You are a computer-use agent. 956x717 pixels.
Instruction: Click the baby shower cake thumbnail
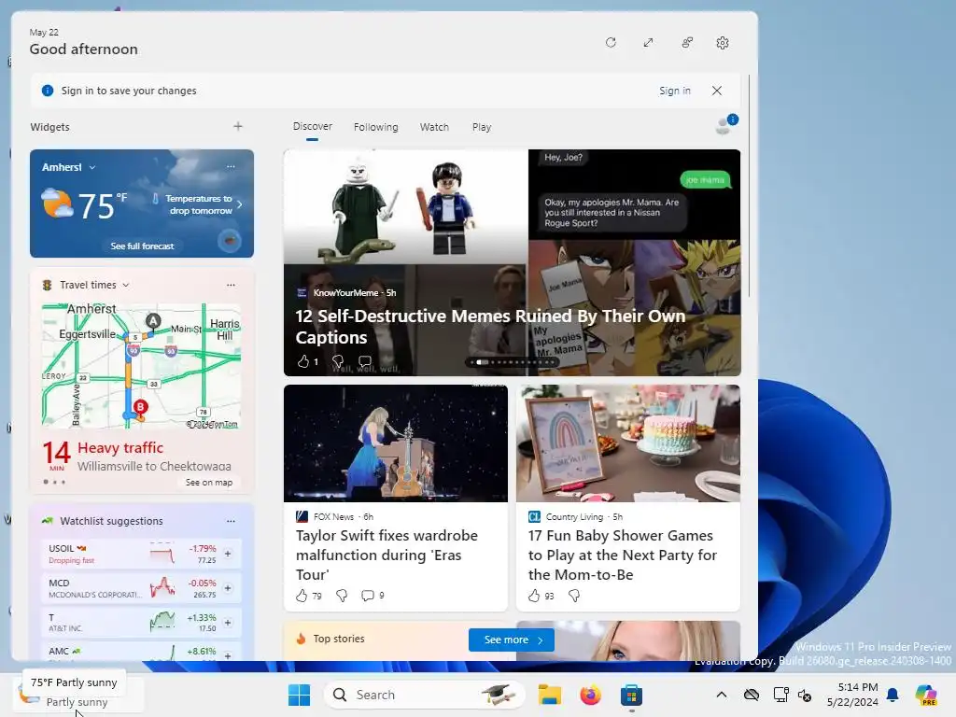click(x=628, y=443)
